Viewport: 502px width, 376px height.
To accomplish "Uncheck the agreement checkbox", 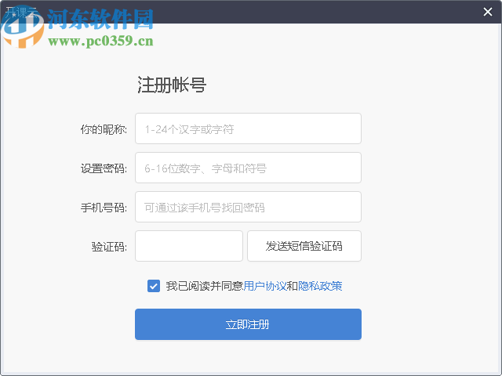I will click(x=154, y=286).
